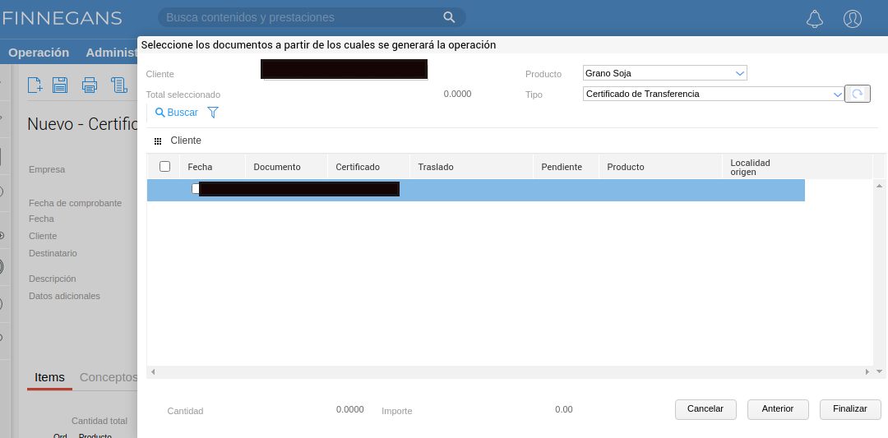888x438 pixels.
Task: Open user profile icon
Action: tap(853, 19)
